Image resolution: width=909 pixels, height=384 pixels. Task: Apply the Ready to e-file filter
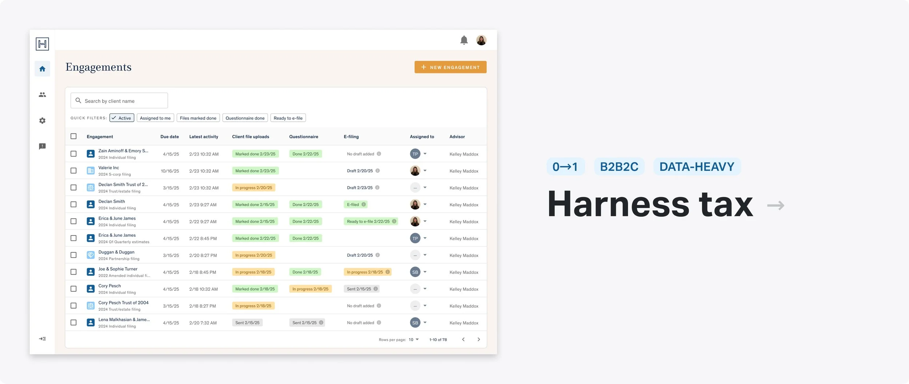coord(288,118)
